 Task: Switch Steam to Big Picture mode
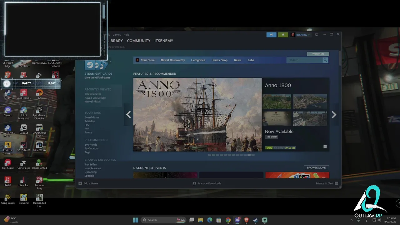pos(317,35)
